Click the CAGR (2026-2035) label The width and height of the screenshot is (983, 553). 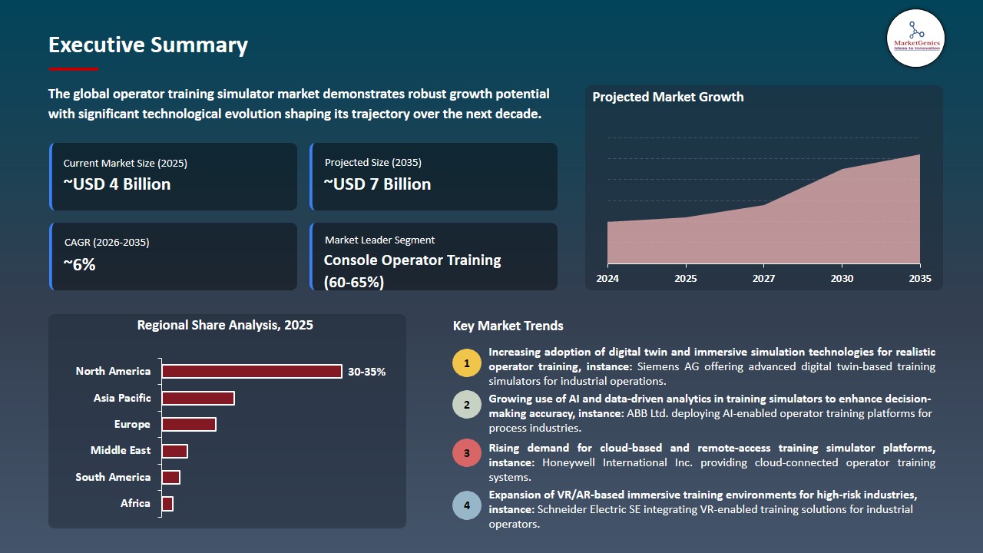click(x=107, y=243)
